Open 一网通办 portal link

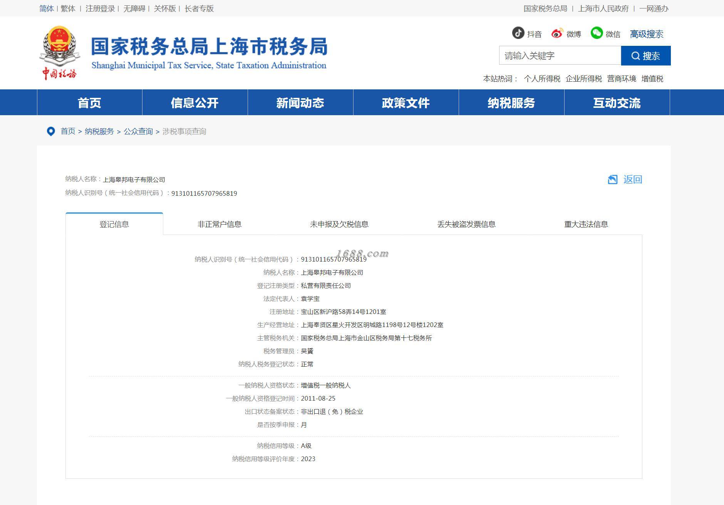[x=654, y=8]
